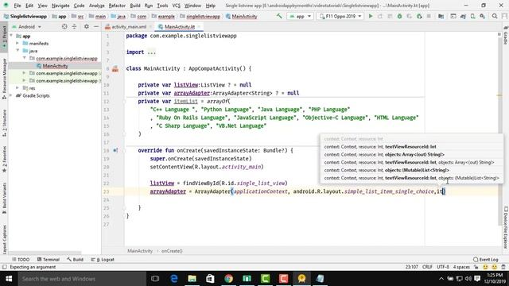509x286 pixels.
Task: Open Microsoft Store from the taskbar
Action: click(210, 279)
